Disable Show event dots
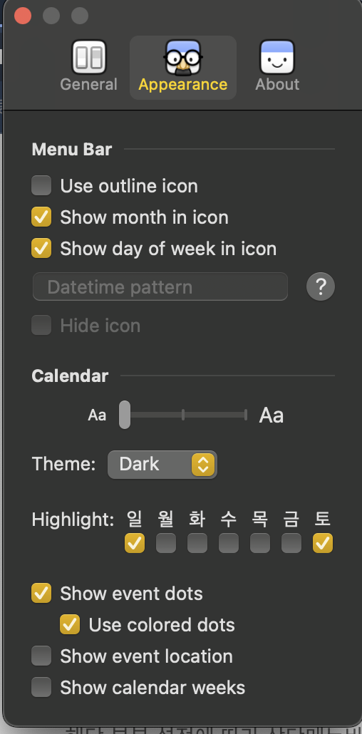 tap(41, 593)
